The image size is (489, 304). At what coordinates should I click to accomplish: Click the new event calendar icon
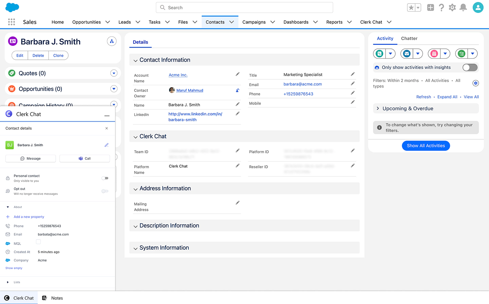click(434, 54)
